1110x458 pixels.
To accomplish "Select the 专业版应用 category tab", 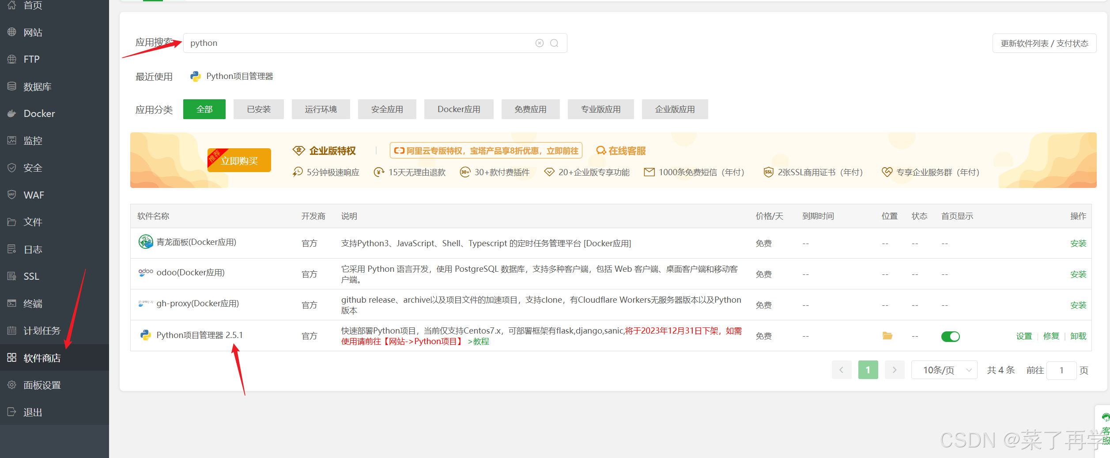I will [601, 109].
